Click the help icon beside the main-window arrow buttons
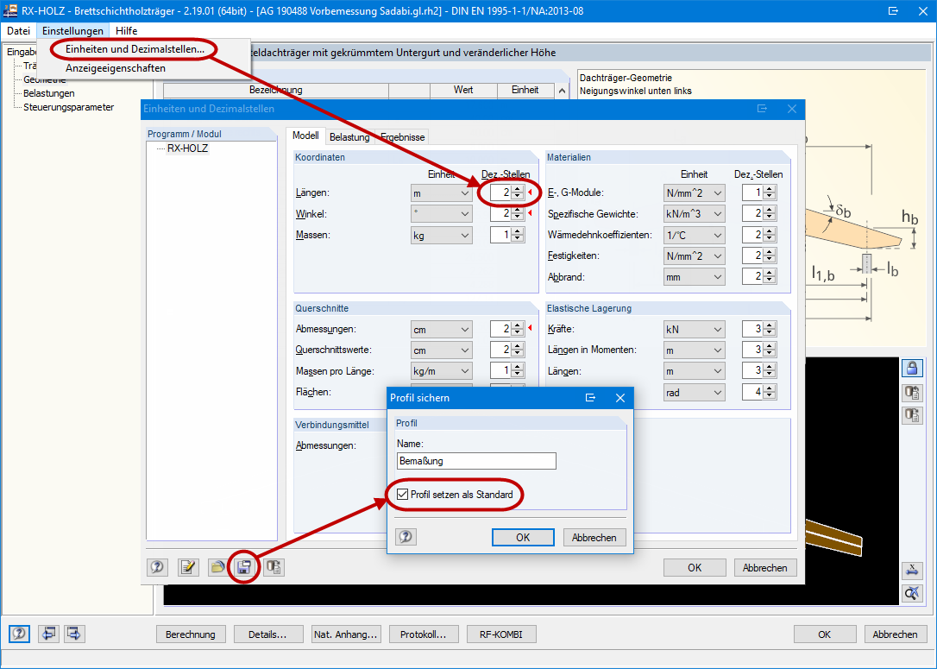Image resolution: width=937 pixels, height=669 pixels. 19,634
